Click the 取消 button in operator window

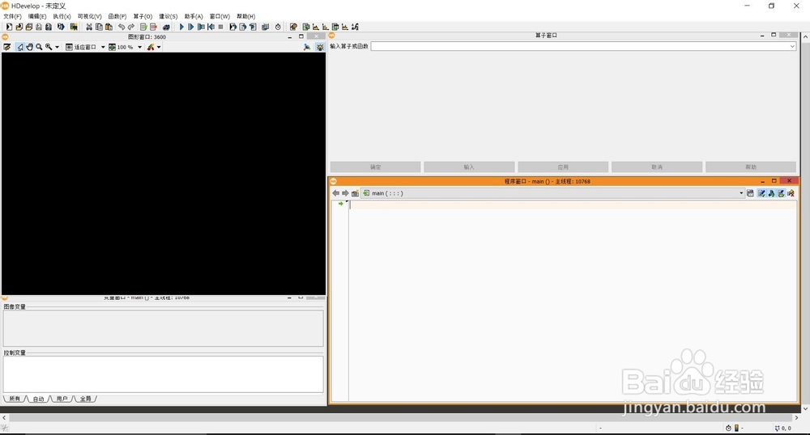coord(657,167)
